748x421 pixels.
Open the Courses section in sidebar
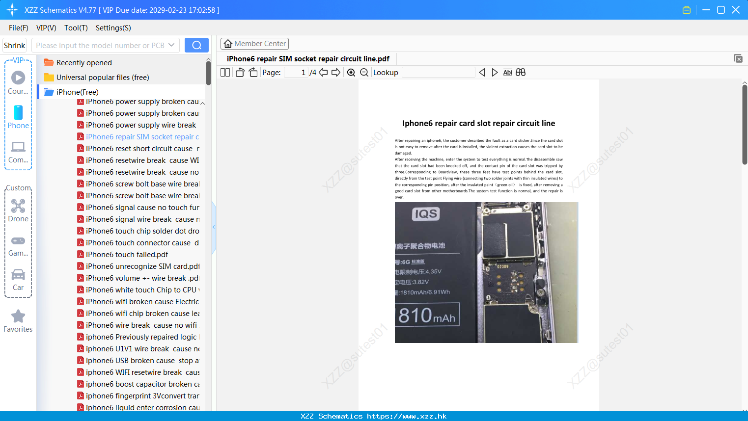coord(18,83)
